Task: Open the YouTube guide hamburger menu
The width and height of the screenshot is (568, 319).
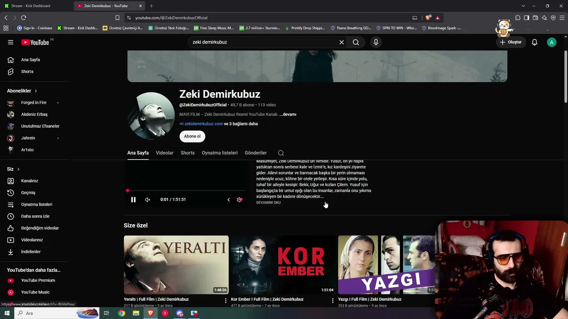Action: pos(11,42)
